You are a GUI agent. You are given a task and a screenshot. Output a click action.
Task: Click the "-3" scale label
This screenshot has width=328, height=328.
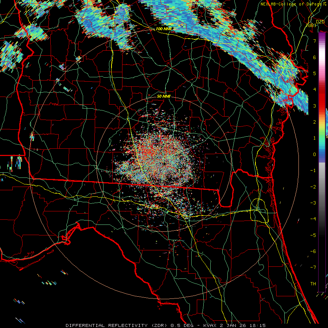click(313, 203)
